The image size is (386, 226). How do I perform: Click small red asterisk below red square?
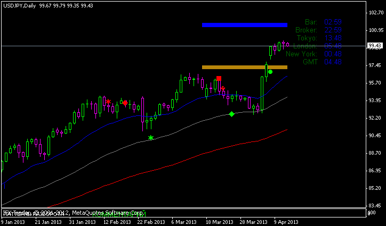pyautogui.click(x=223, y=88)
